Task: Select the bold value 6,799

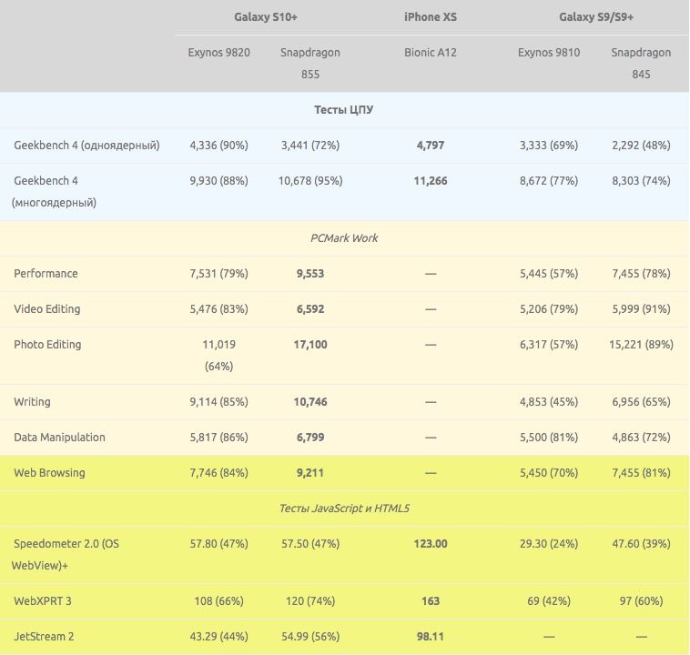Action: (x=310, y=438)
